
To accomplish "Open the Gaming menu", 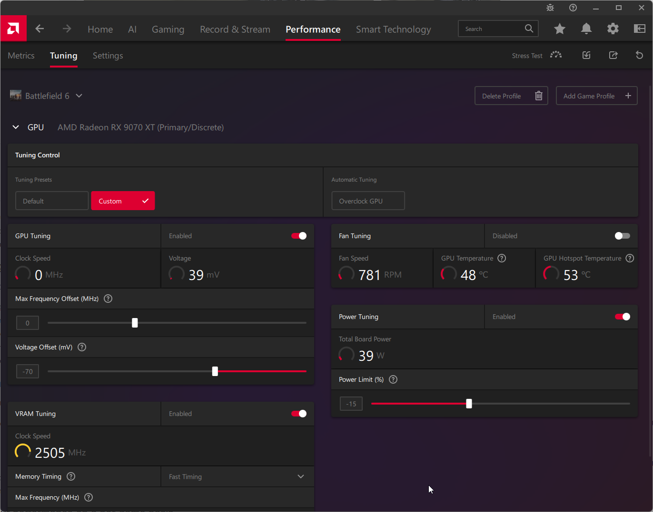I will click(x=168, y=29).
